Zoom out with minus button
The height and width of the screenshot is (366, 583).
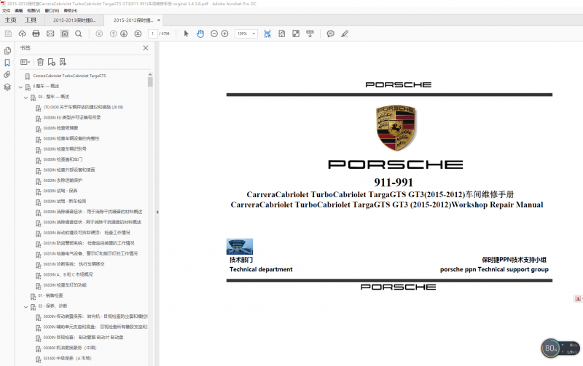[x=214, y=33]
